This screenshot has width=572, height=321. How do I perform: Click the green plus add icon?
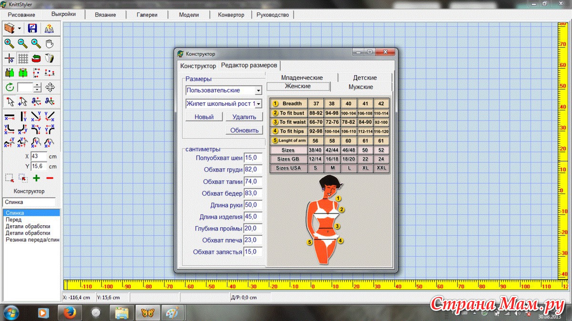tap(36, 178)
